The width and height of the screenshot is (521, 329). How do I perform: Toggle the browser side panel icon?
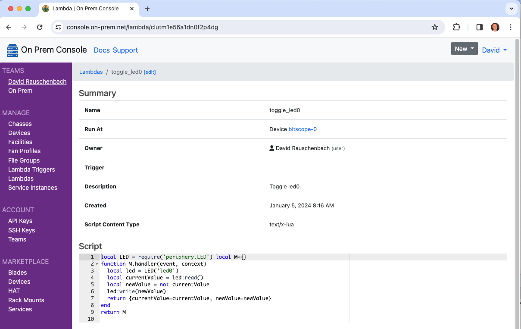click(x=480, y=27)
